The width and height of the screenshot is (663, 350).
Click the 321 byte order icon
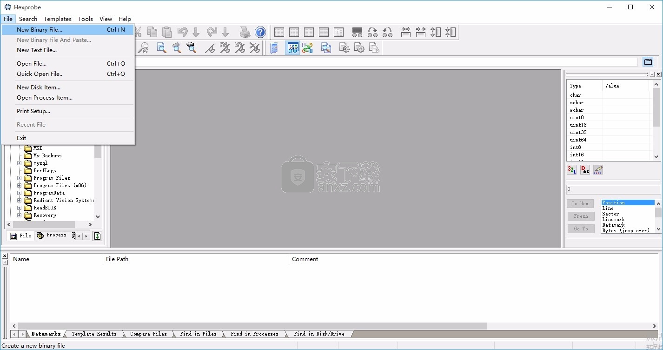click(x=572, y=170)
